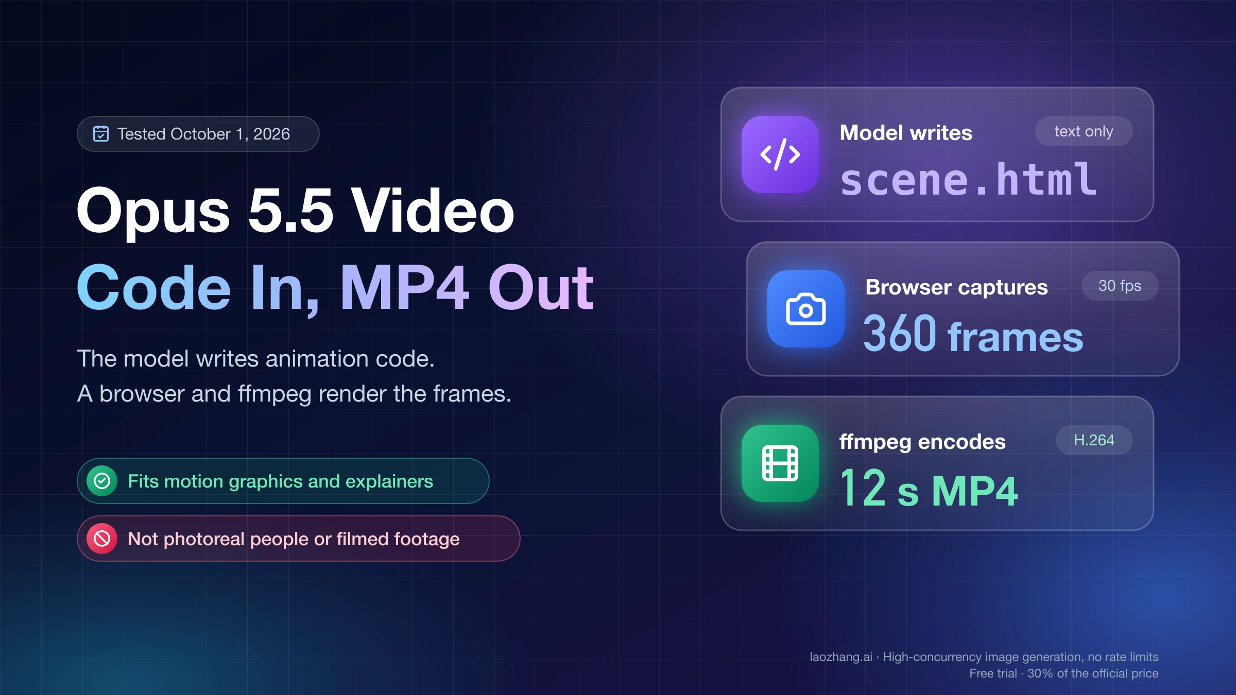Click the green film strip icon
The width and height of the screenshot is (1236, 695).
click(x=780, y=463)
